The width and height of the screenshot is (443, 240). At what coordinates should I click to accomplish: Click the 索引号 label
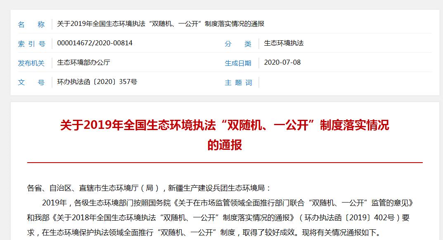point(31,44)
